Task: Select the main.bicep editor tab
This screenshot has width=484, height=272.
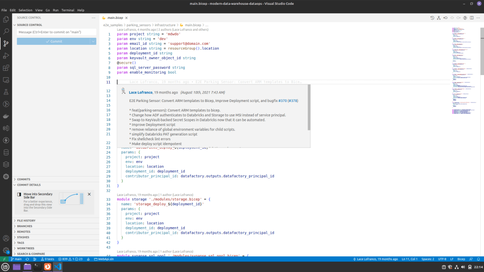Action: coord(115,17)
